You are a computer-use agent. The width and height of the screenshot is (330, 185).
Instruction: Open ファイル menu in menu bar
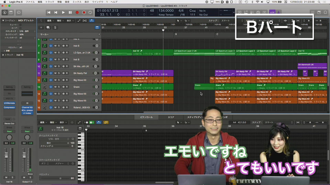[30, 2]
